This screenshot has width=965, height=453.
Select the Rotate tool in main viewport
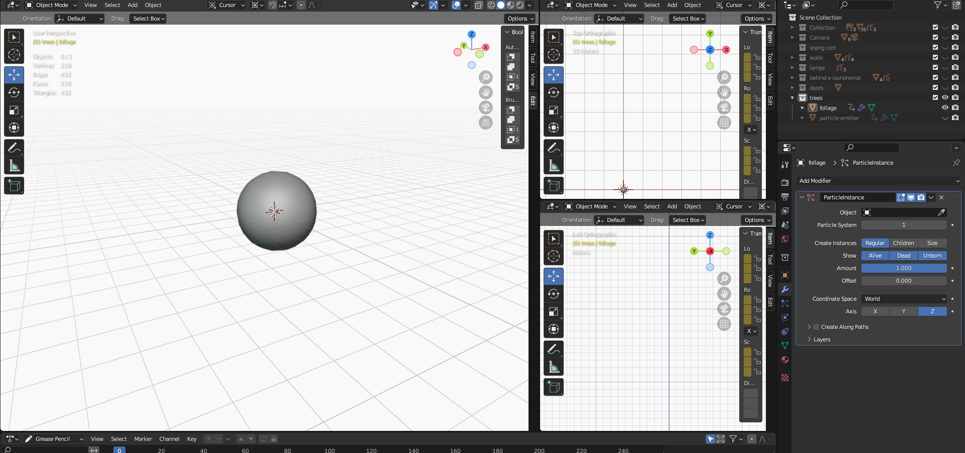click(x=14, y=92)
